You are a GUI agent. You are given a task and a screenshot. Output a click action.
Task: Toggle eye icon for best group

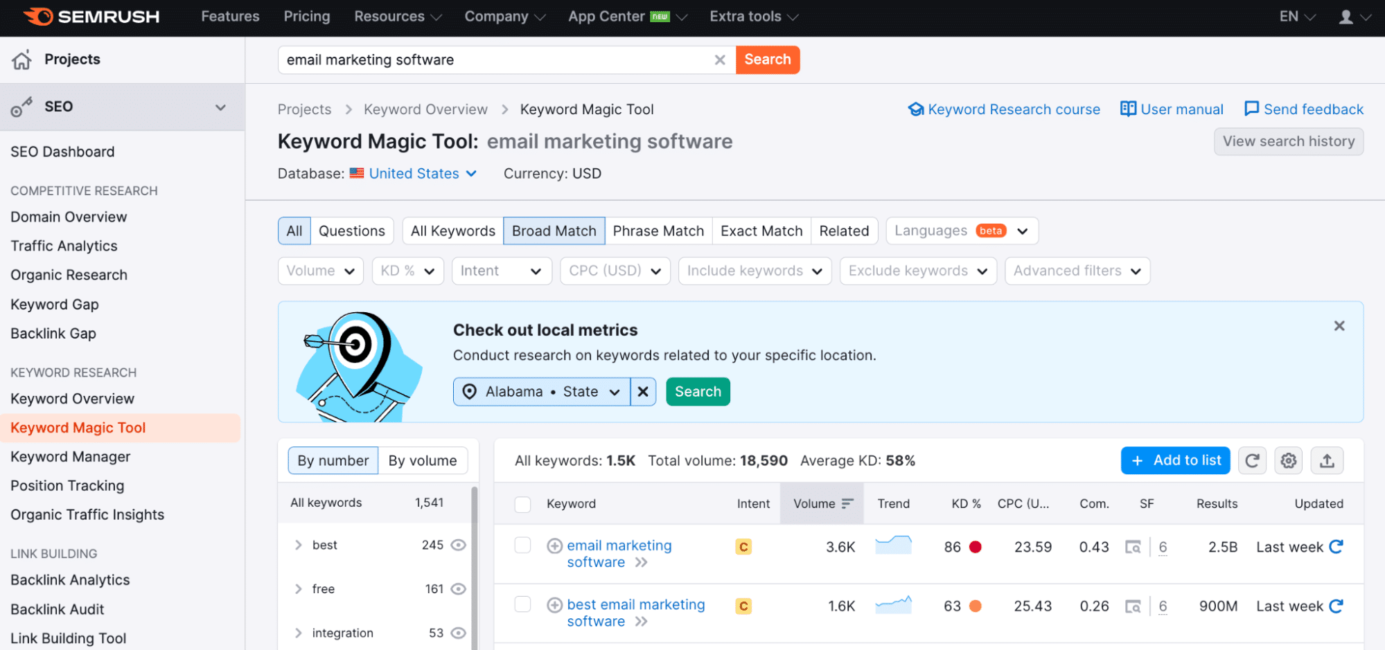[x=458, y=545]
